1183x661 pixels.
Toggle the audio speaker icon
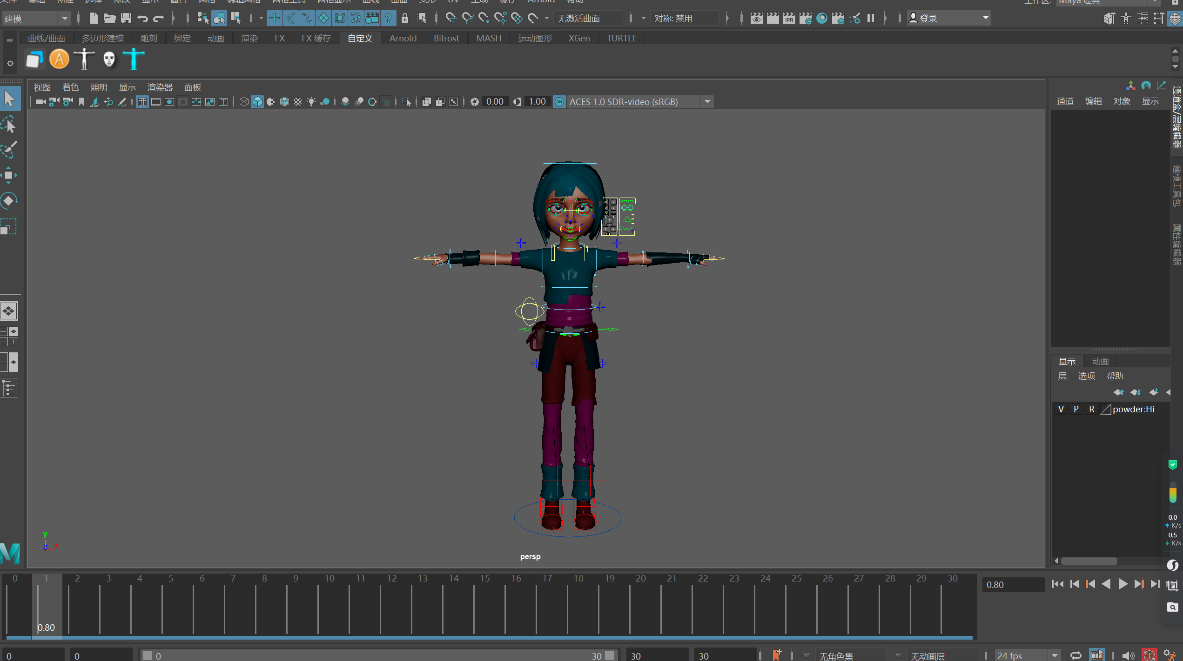click(1128, 656)
